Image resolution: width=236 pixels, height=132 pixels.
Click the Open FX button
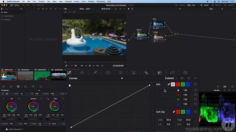point(216,5)
